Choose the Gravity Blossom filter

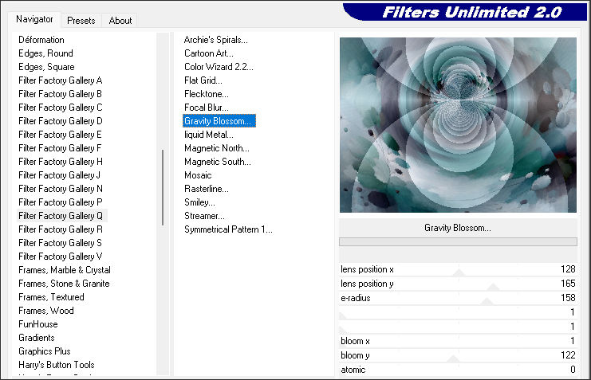(x=219, y=121)
